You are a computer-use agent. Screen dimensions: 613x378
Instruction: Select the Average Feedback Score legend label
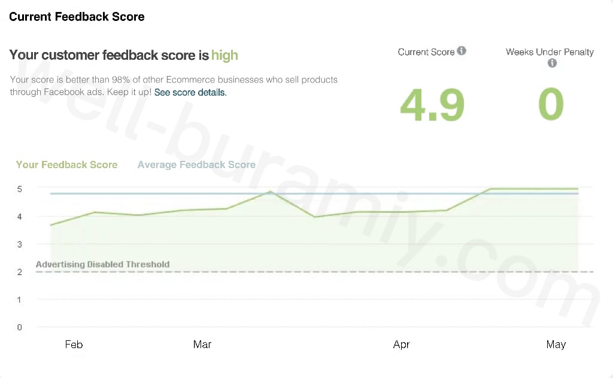pyautogui.click(x=196, y=164)
